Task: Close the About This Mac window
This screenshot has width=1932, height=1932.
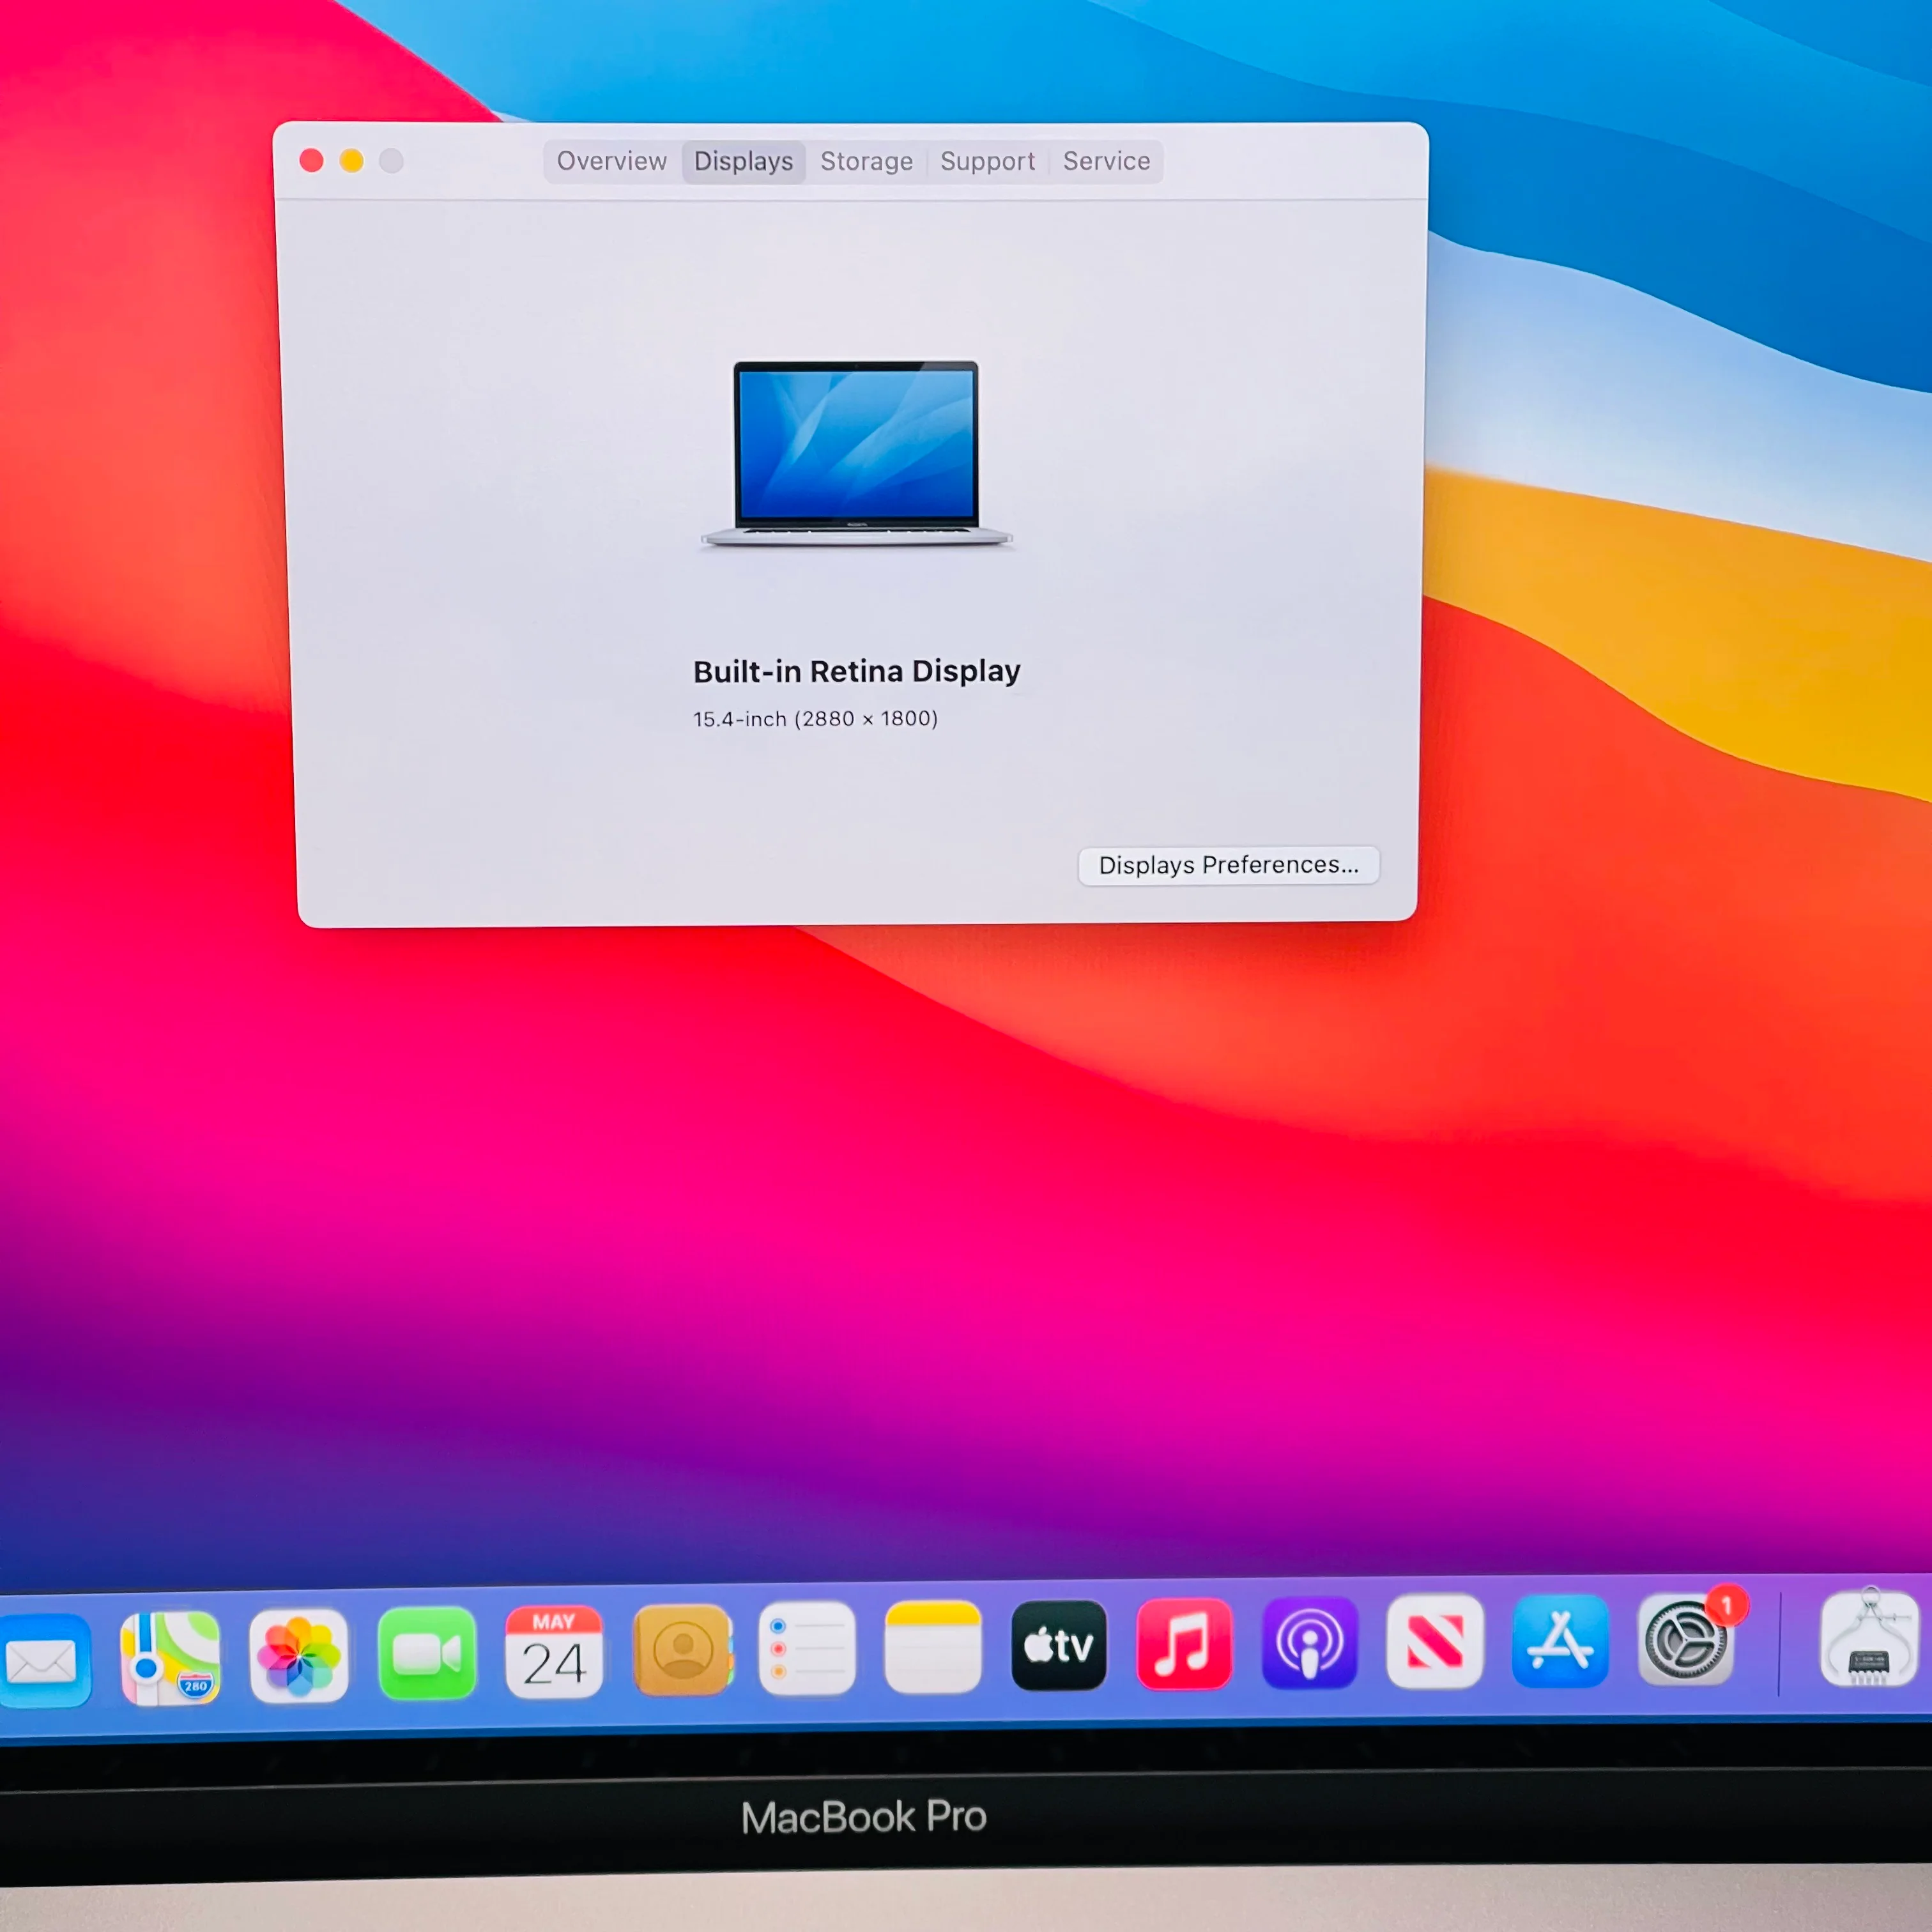Action: tap(311, 161)
